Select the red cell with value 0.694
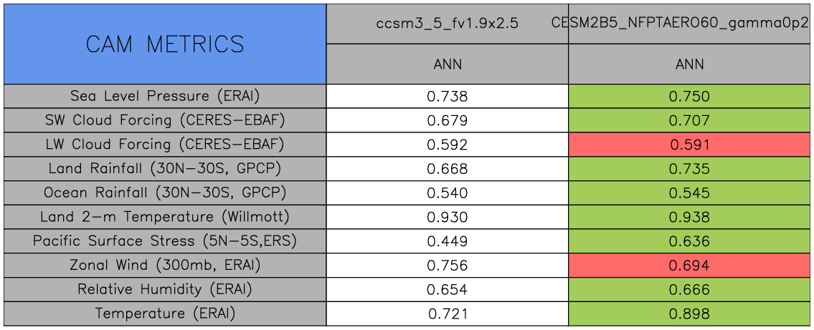 (x=689, y=266)
